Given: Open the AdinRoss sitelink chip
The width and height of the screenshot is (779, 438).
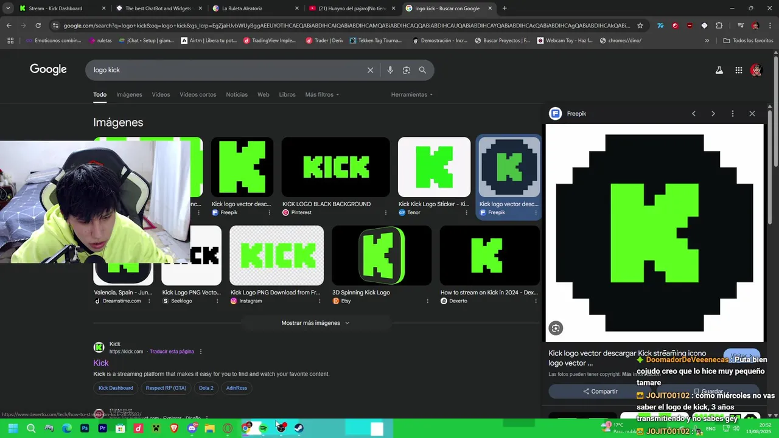Looking at the screenshot, I should (x=237, y=388).
